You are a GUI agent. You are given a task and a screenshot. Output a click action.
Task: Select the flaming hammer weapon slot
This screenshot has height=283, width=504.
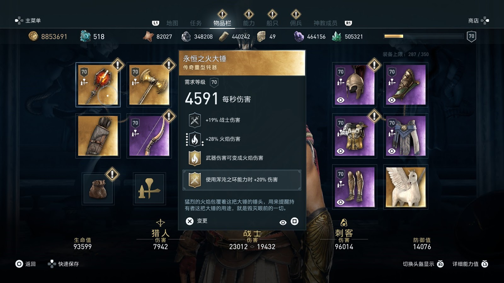98,85
